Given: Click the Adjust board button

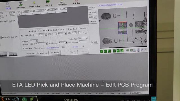Looking at the screenshot, I should pyautogui.click(x=31, y=54).
